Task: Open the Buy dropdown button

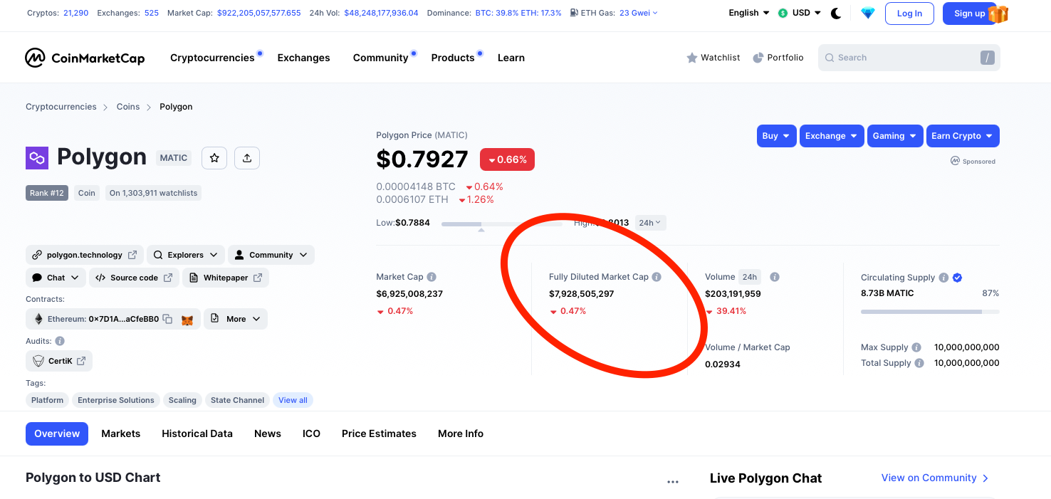Action: point(776,136)
